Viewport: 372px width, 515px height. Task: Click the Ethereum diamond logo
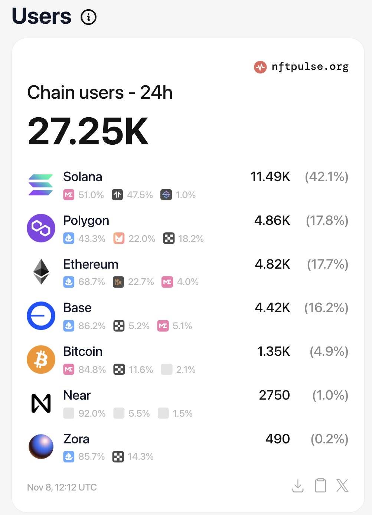(41, 272)
